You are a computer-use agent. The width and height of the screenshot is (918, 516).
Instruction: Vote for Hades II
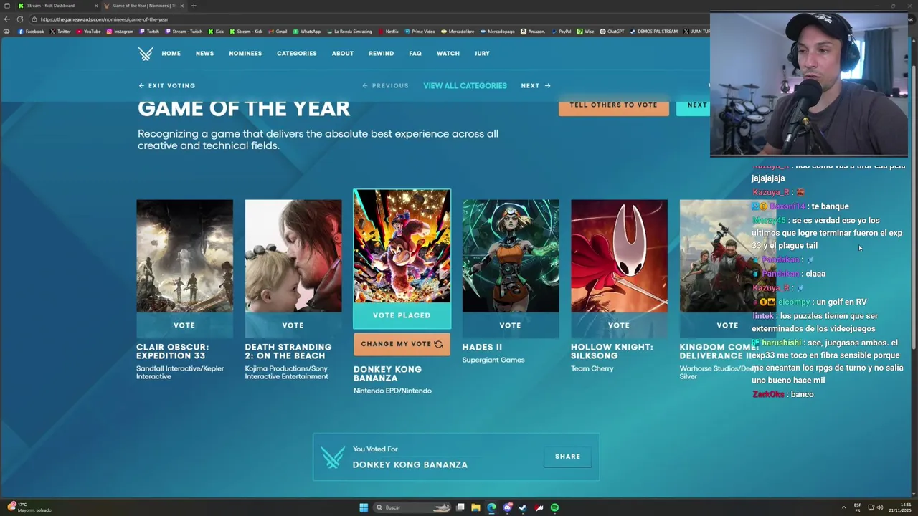(511, 325)
